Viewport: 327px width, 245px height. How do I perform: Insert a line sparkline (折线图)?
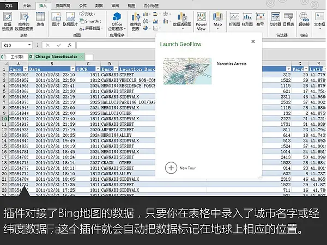[234, 19]
